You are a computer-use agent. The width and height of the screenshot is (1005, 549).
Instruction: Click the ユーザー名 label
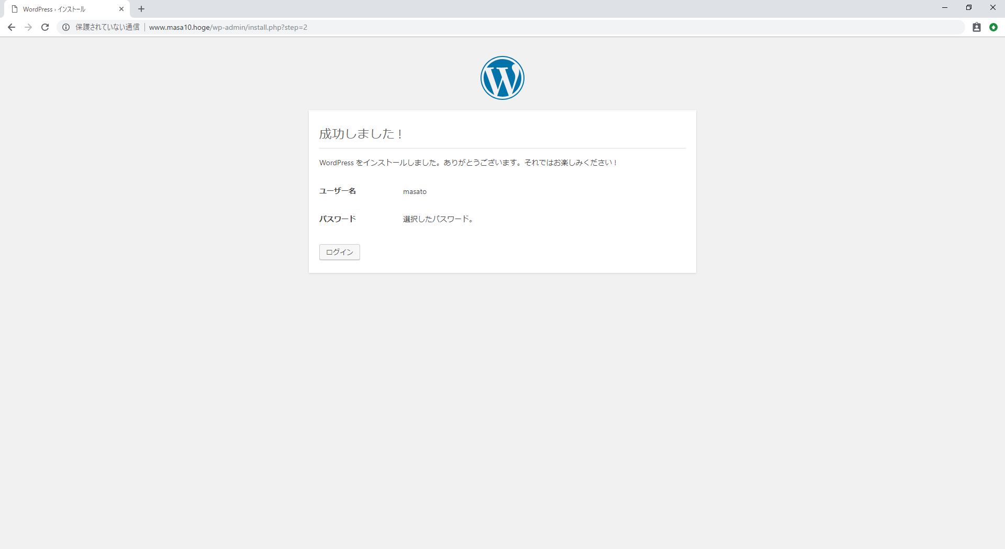(x=338, y=191)
